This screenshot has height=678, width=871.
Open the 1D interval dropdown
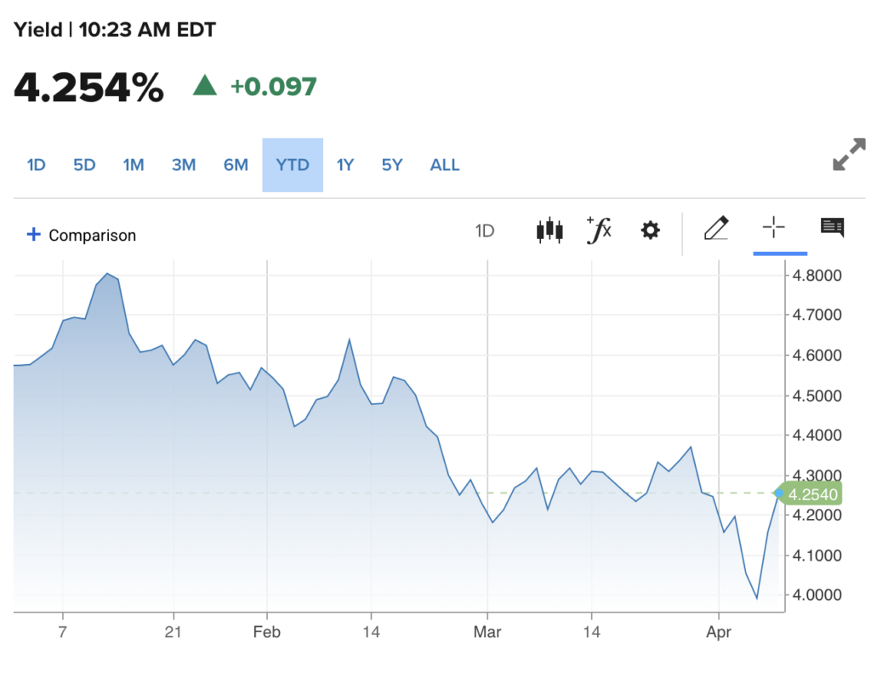pos(484,231)
